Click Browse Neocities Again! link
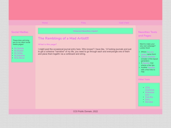The width and height of the screenshot is (171, 128). [85, 31]
